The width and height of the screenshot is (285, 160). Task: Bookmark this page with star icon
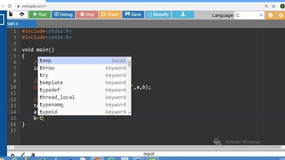pos(273,6)
